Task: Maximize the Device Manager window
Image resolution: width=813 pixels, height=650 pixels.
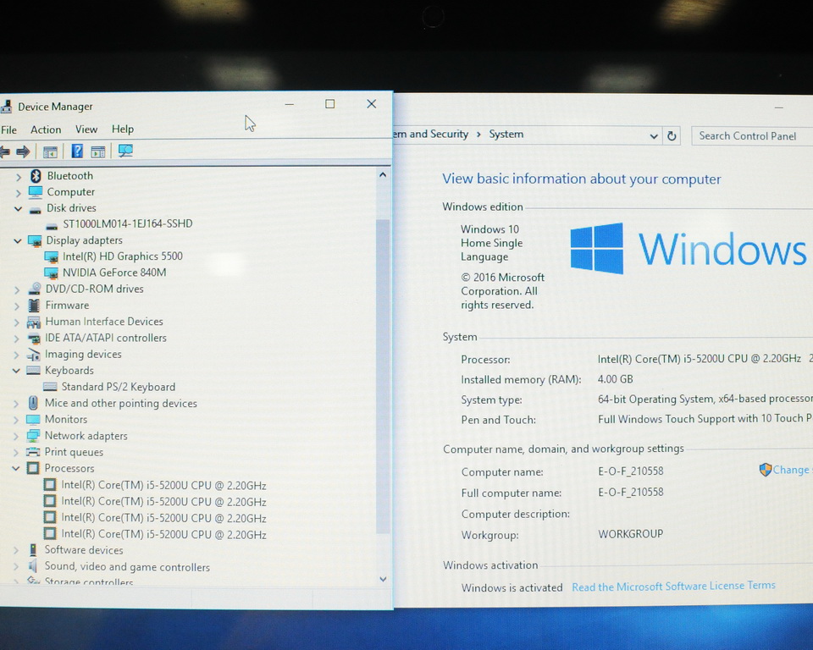Action: point(329,104)
